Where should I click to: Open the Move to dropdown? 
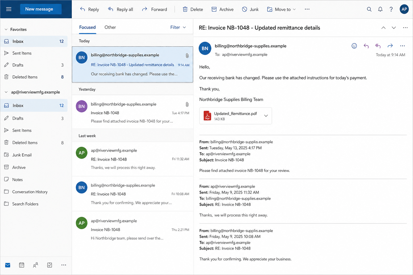click(x=281, y=9)
